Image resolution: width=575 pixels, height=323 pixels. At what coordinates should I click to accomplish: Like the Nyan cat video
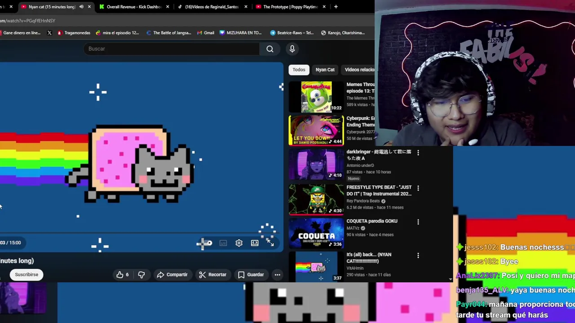[123, 275]
